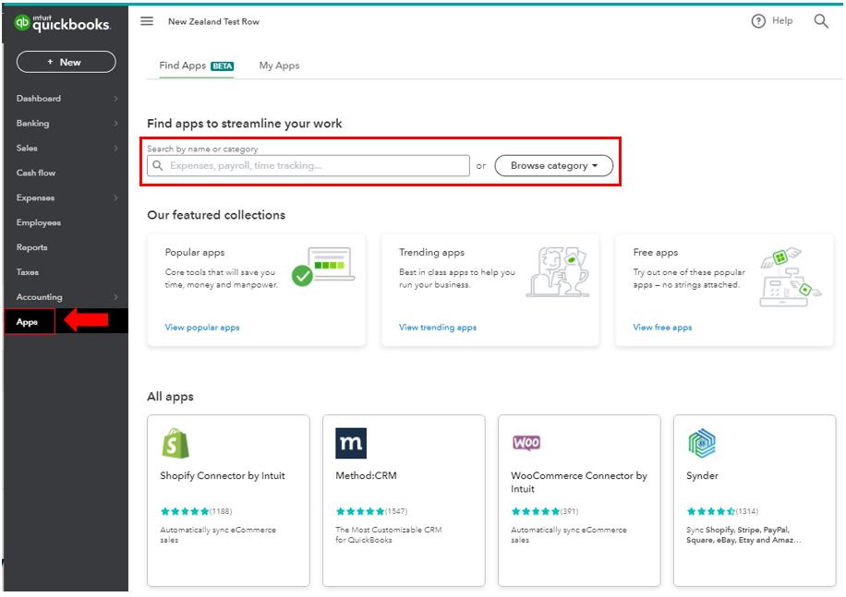
Task: Click the Help text link
Action: click(781, 21)
